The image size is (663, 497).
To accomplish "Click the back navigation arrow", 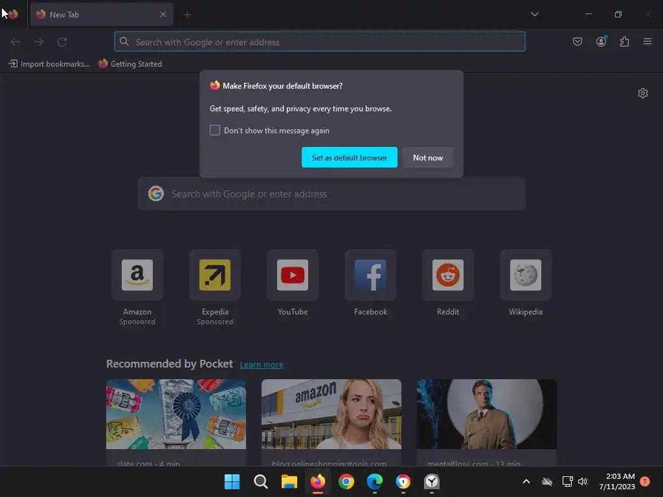I will (16, 42).
